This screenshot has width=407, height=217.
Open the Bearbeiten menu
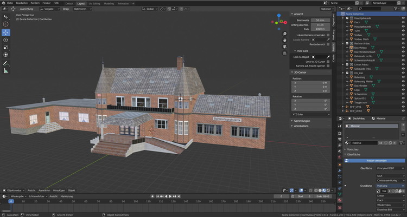[22, 3]
